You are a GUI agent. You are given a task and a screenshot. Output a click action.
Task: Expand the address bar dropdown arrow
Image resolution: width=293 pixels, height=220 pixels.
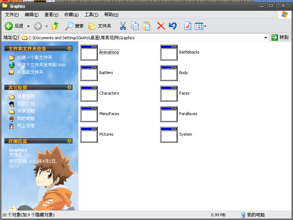266,38
